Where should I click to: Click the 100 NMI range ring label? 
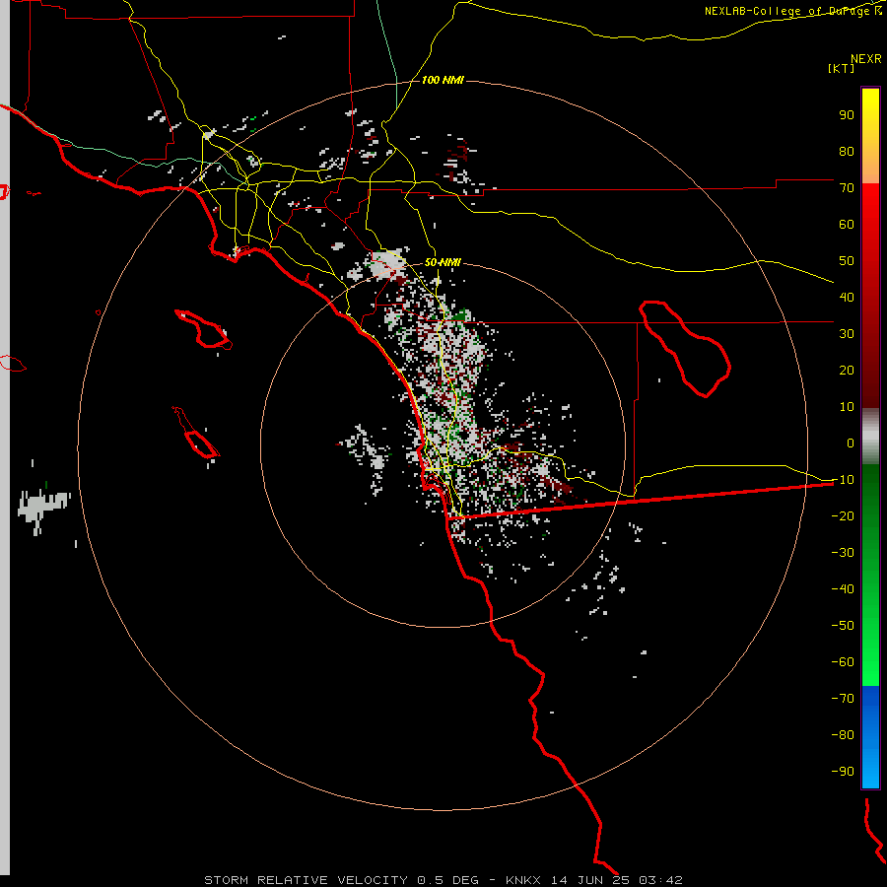pos(443,81)
